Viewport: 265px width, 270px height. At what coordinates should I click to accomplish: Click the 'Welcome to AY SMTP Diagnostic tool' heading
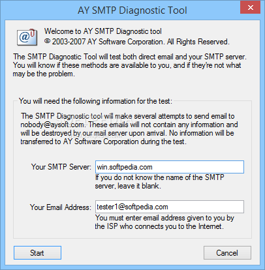[103, 31]
